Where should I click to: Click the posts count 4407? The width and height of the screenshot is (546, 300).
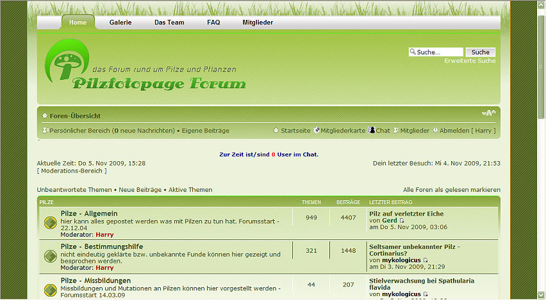coord(348,217)
